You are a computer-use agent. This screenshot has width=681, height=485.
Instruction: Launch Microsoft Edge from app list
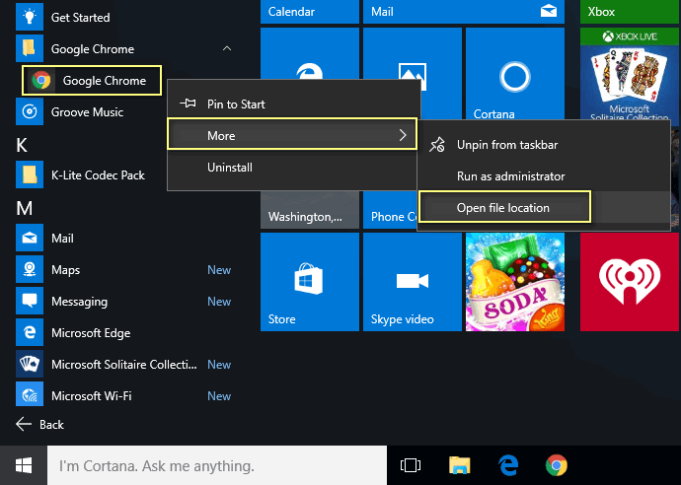click(x=91, y=333)
